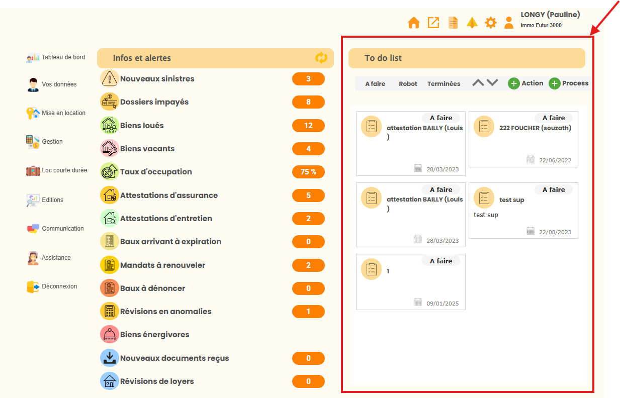The image size is (620, 398).
Task: Click the home icon in top toolbar
Action: (x=413, y=23)
